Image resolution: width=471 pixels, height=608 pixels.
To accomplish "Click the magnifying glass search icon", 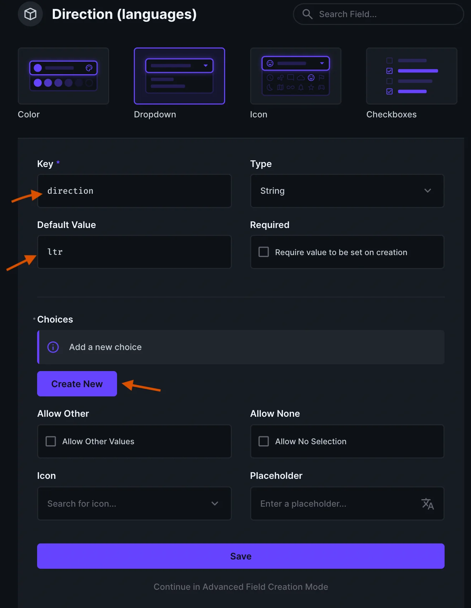I will [307, 14].
